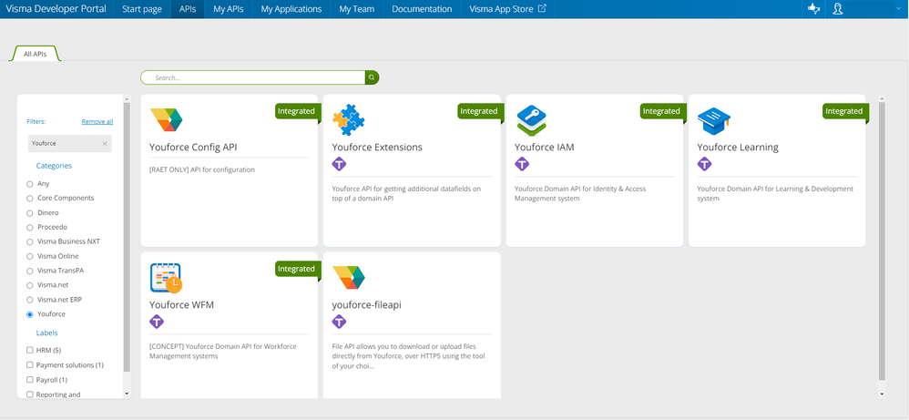
Task: Click the filter panel scrollbar down arrow
Action: 127,394
